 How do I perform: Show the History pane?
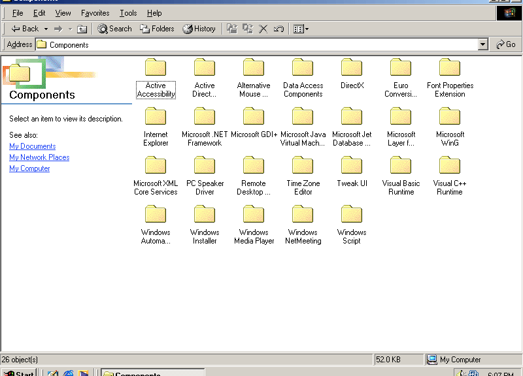pos(199,29)
